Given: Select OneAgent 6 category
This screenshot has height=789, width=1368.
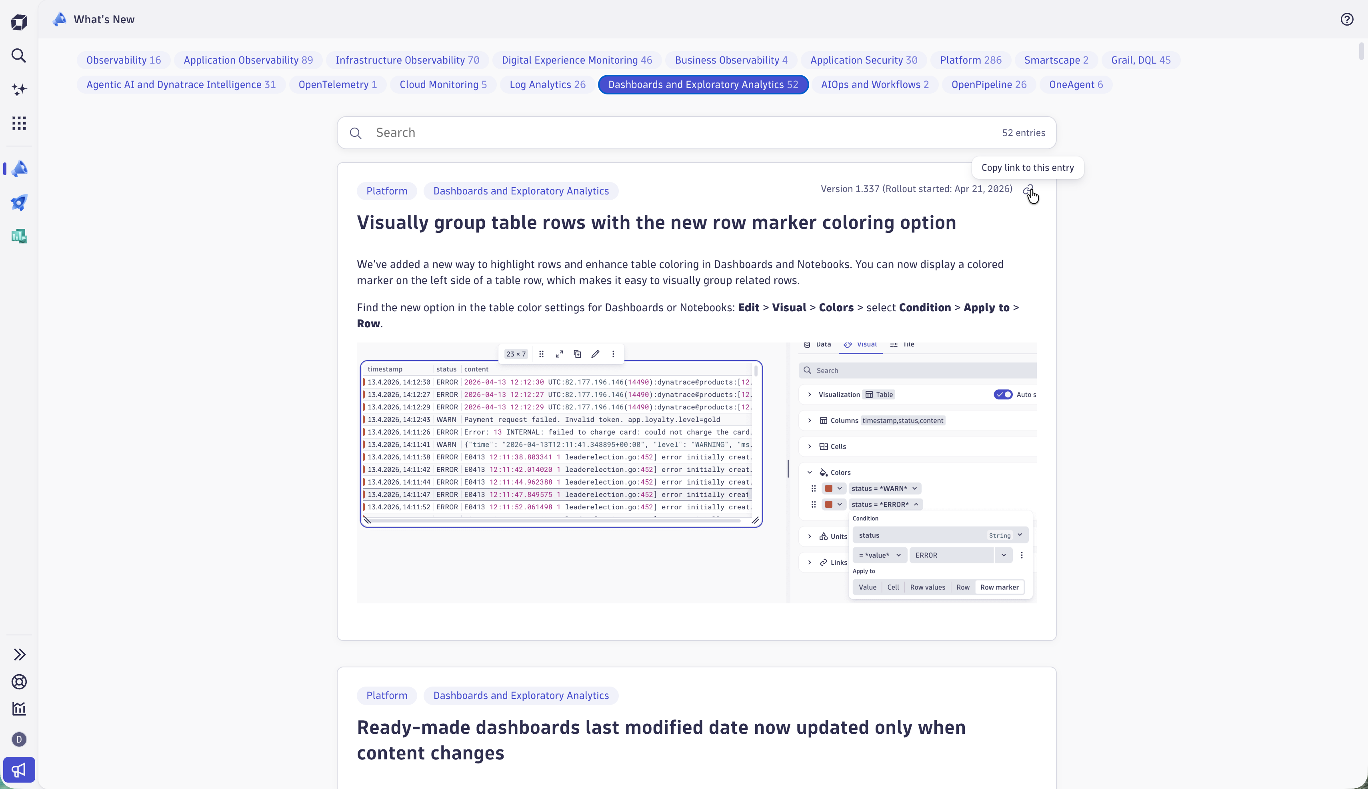Looking at the screenshot, I should pos(1076,84).
